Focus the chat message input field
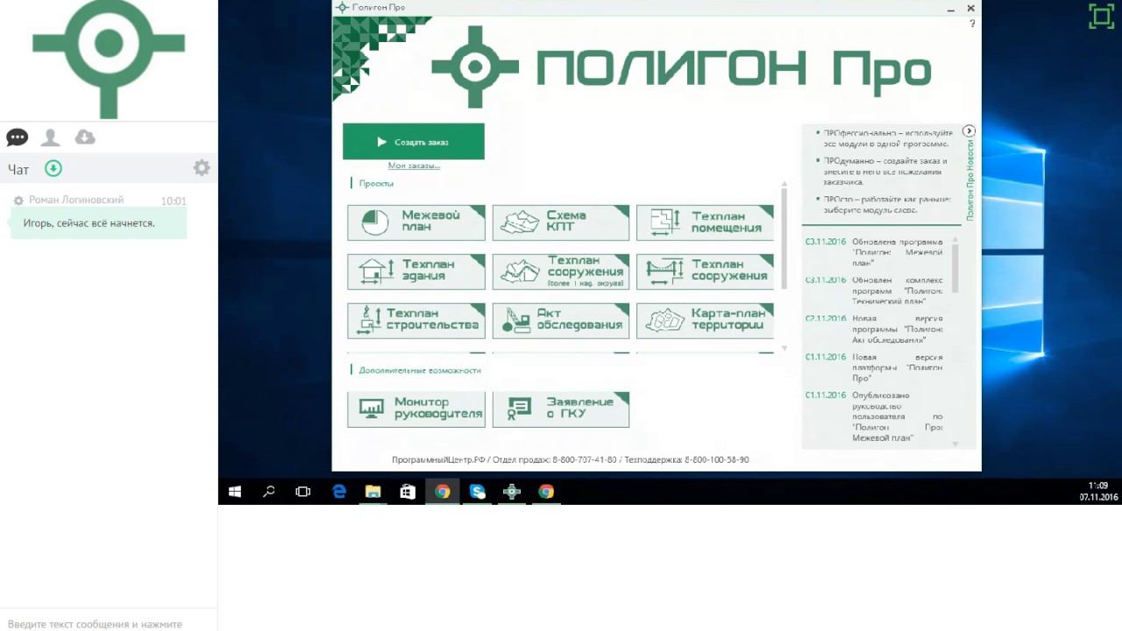1122x631 pixels. click(x=109, y=624)
